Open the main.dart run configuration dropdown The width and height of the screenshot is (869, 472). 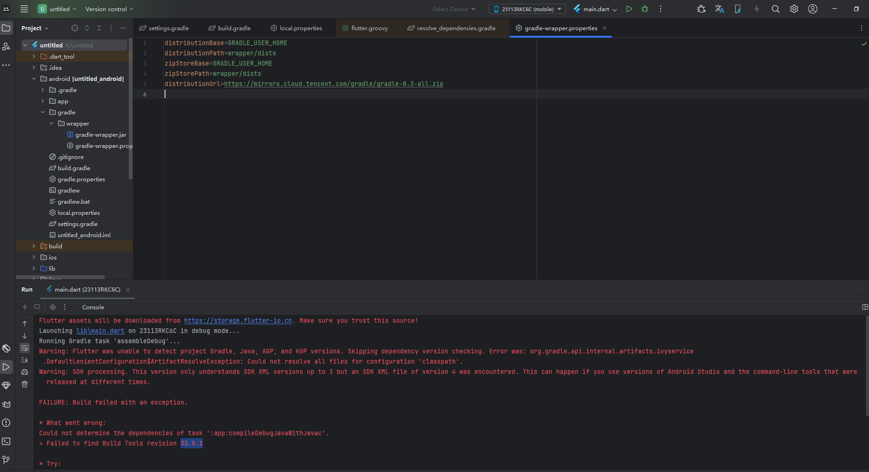click(x=595, y=9)
